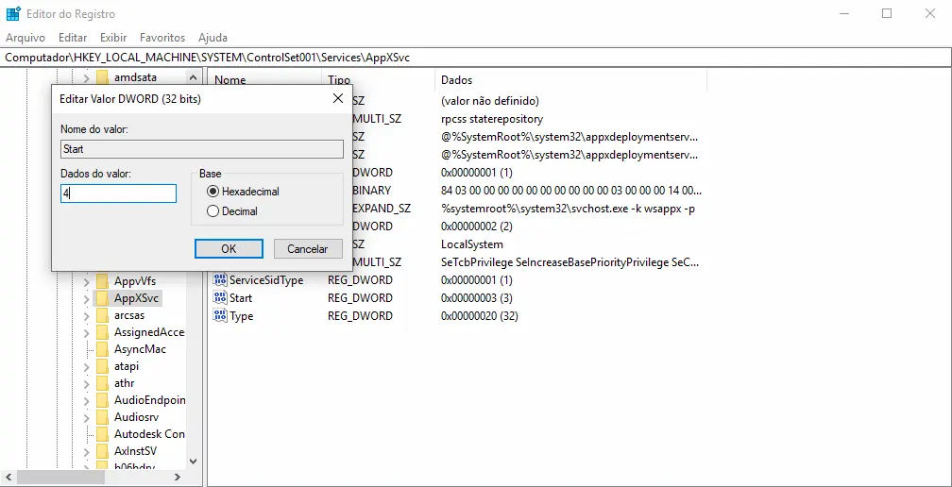Close the Editar Valor DWORD dialog

coord(338,98)
